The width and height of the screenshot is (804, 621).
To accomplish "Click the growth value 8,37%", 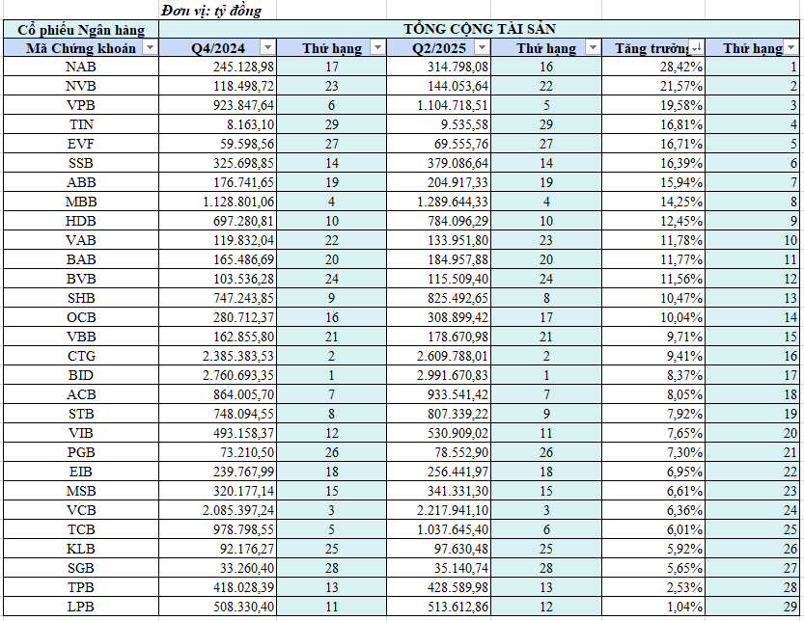I will click(653, 375).
